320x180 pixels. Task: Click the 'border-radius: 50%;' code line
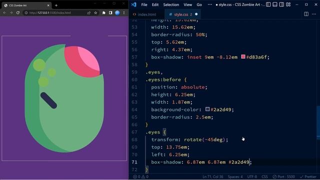(179, 34)
